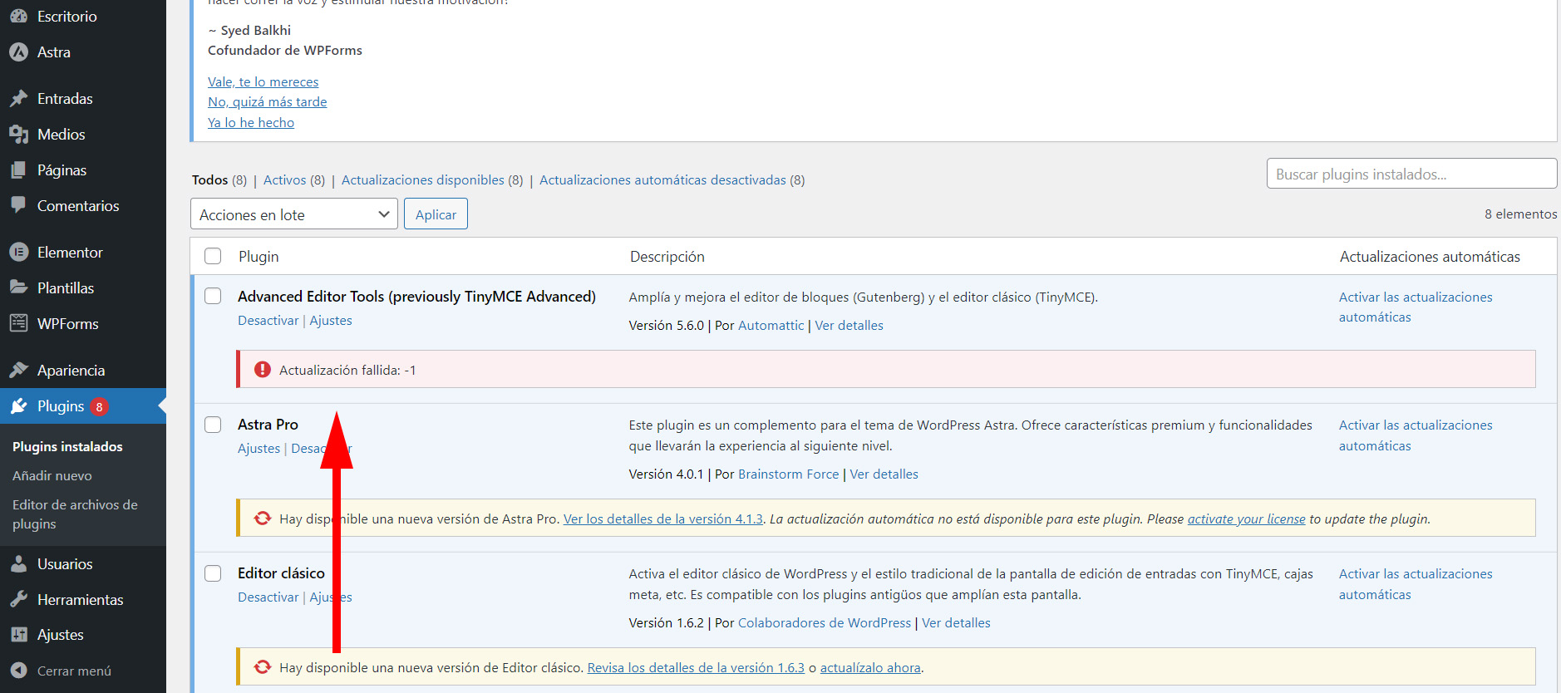The width and height of the screenshot is (1561, 693).
Task: Check the Astra Pro plugin checkbox
Action: 213,425
